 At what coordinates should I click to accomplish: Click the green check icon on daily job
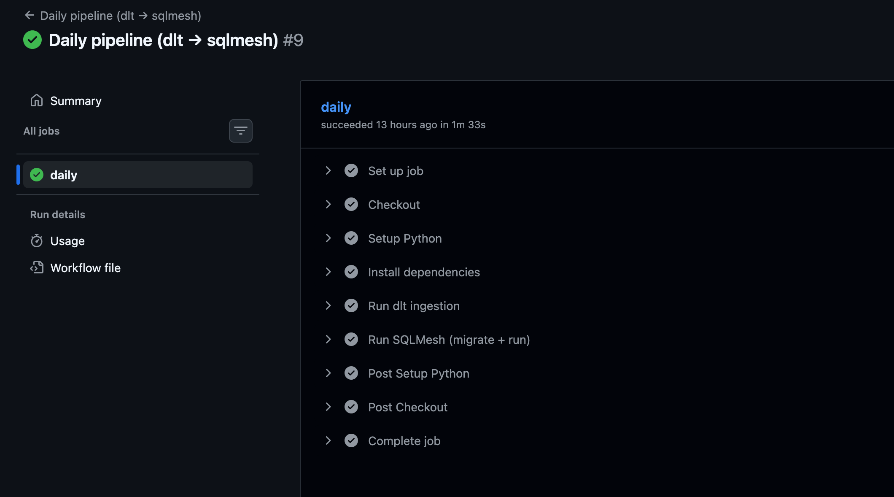click(x=37, y=175)
